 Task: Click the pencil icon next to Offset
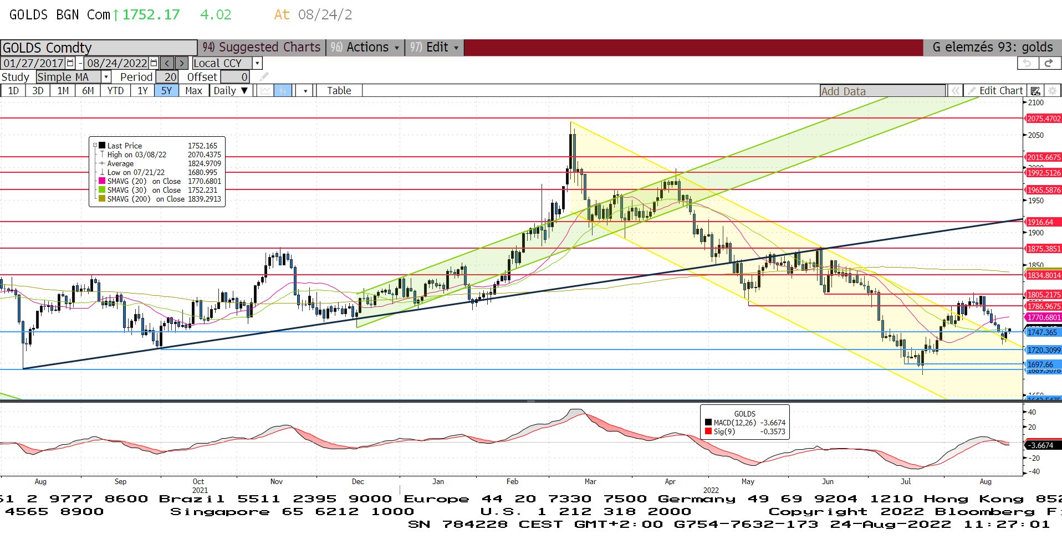point(264,77)
